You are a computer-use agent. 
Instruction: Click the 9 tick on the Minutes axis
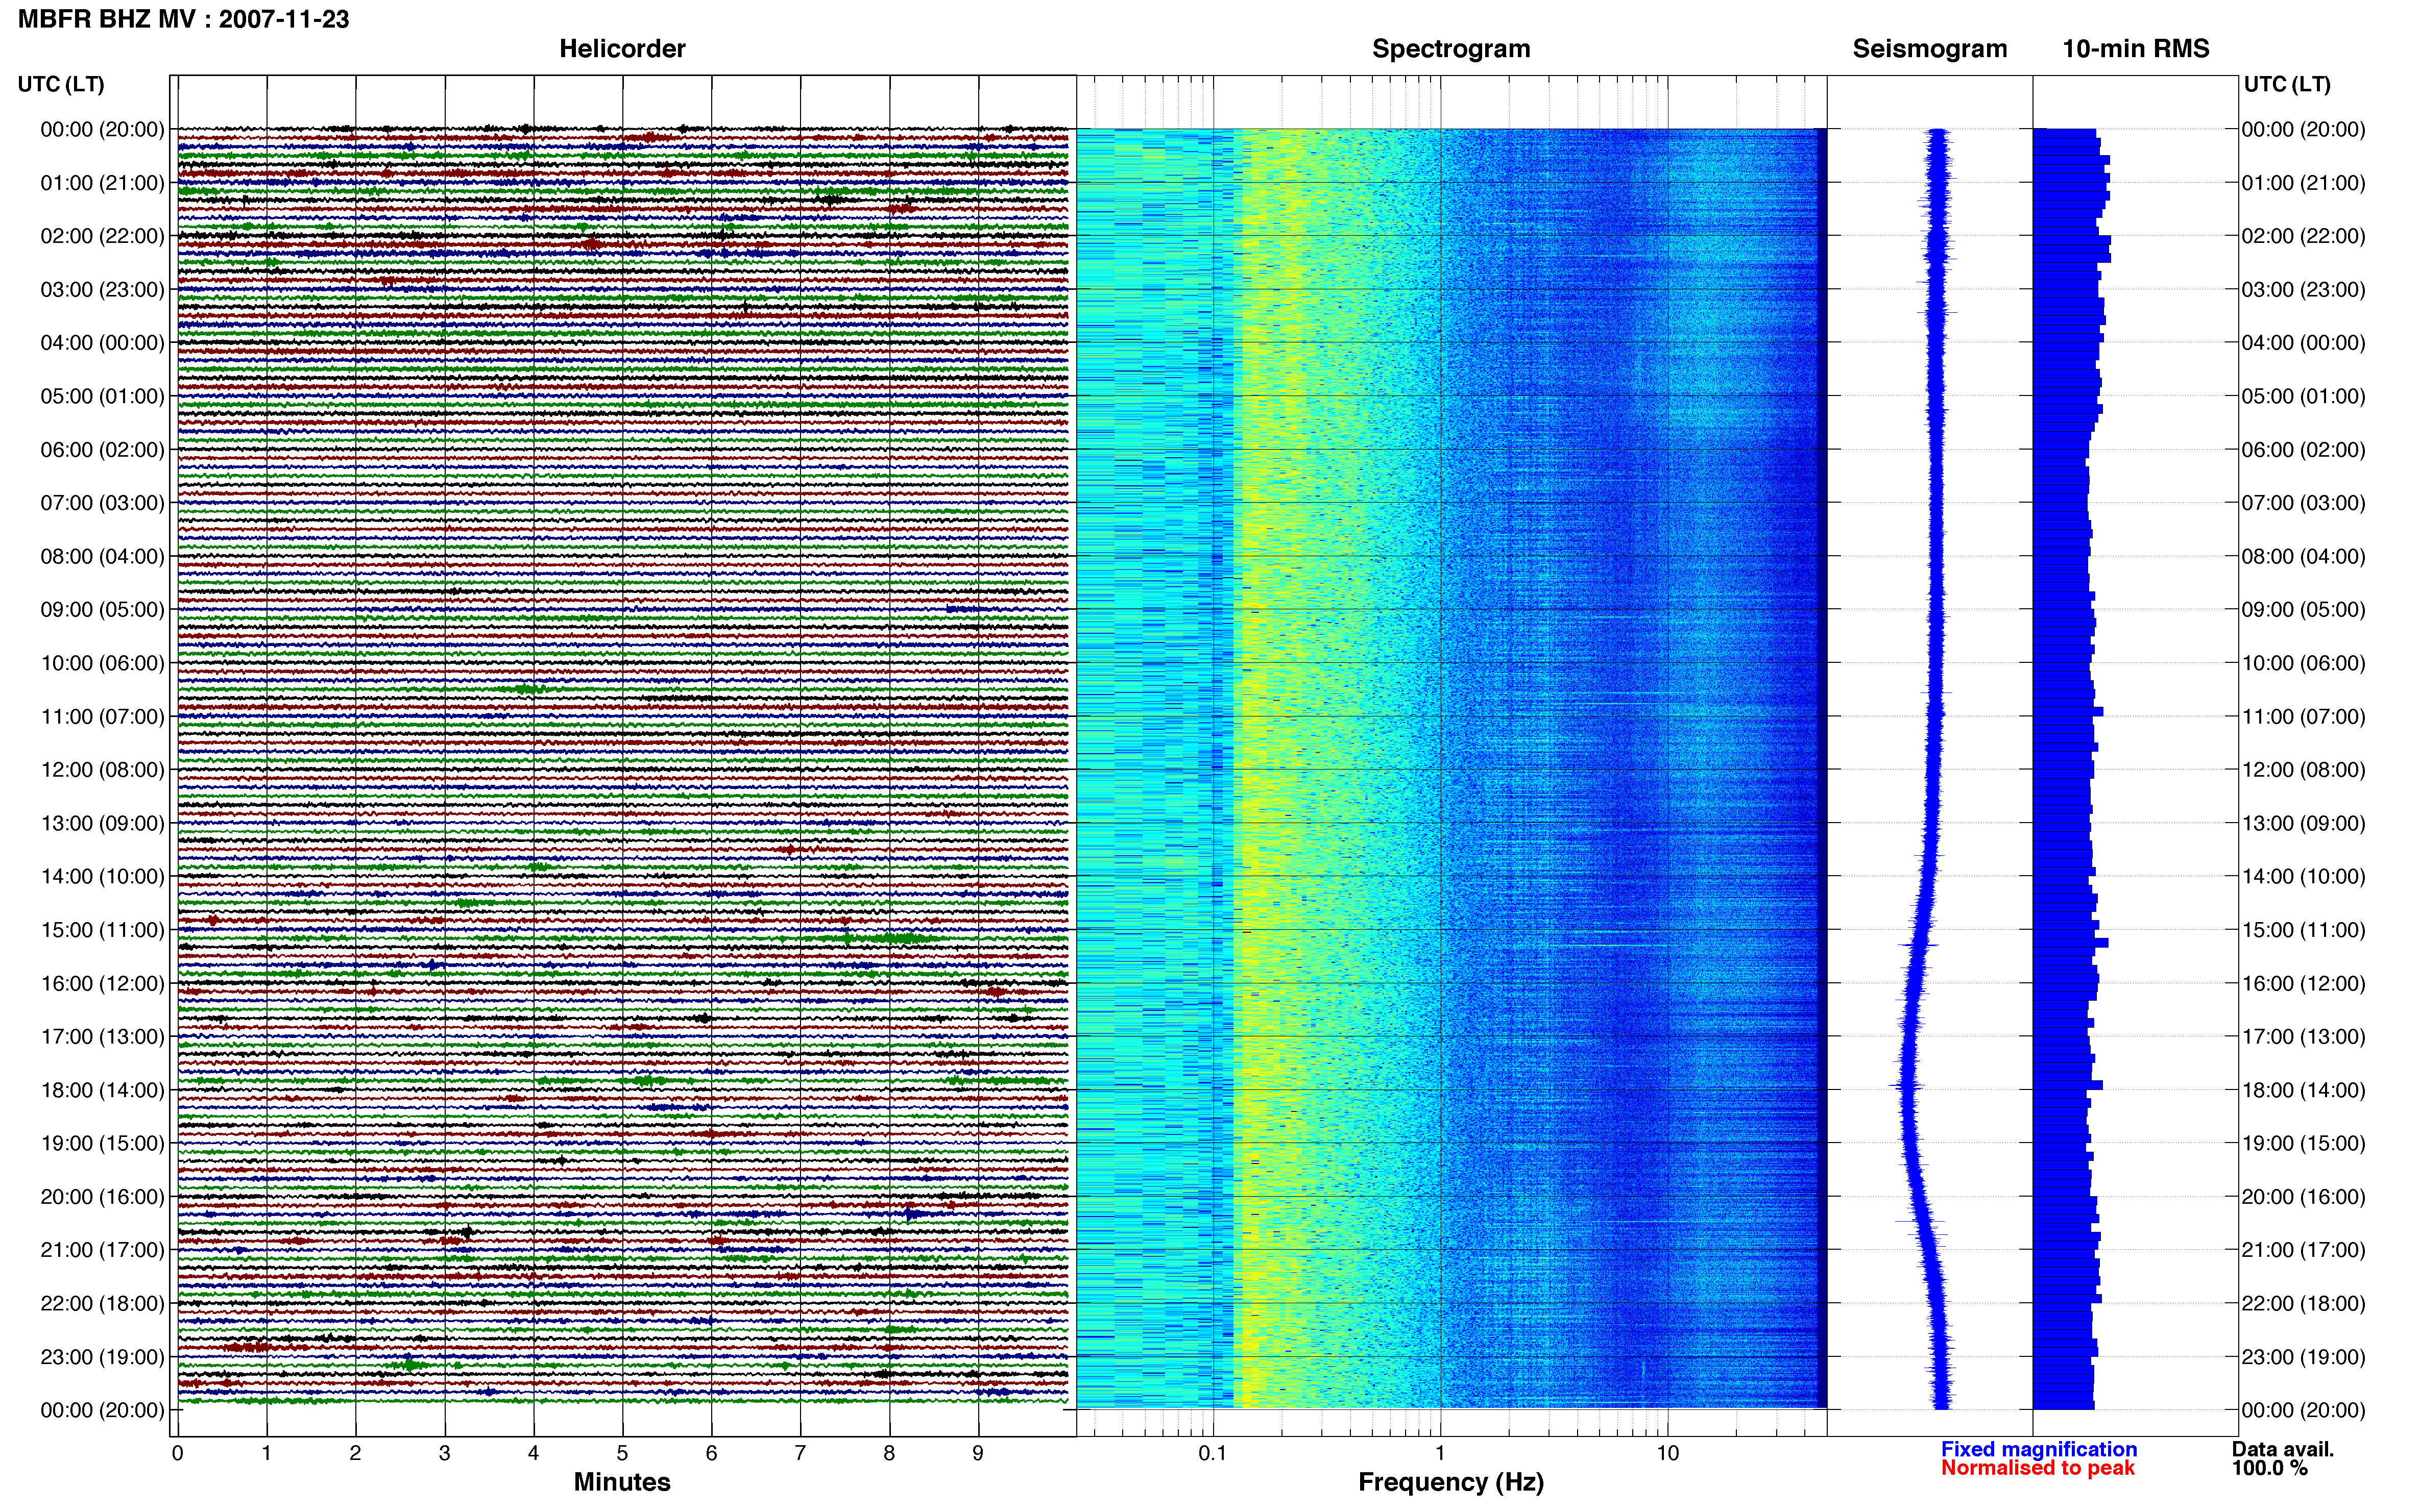(x=978, y=1453)
